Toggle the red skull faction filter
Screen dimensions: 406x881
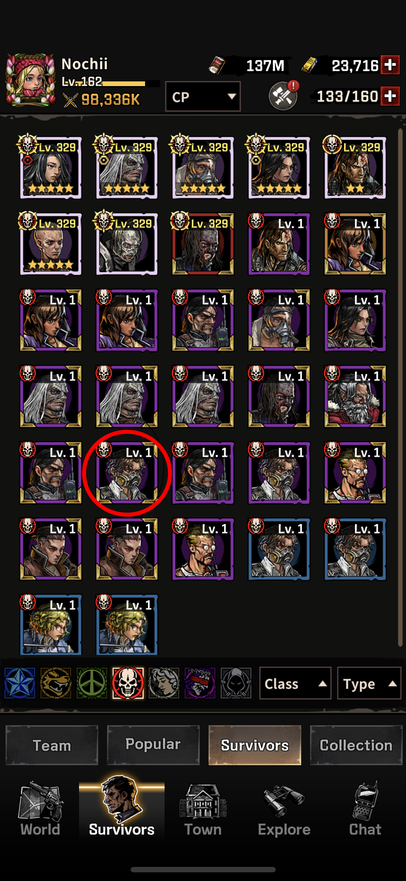[x=128, y=683]
